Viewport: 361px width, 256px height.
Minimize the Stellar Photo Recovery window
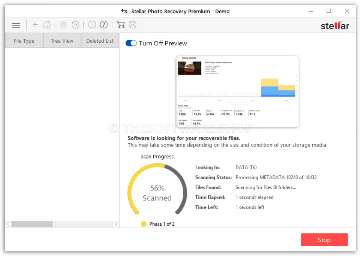click(x=311, y=11)
